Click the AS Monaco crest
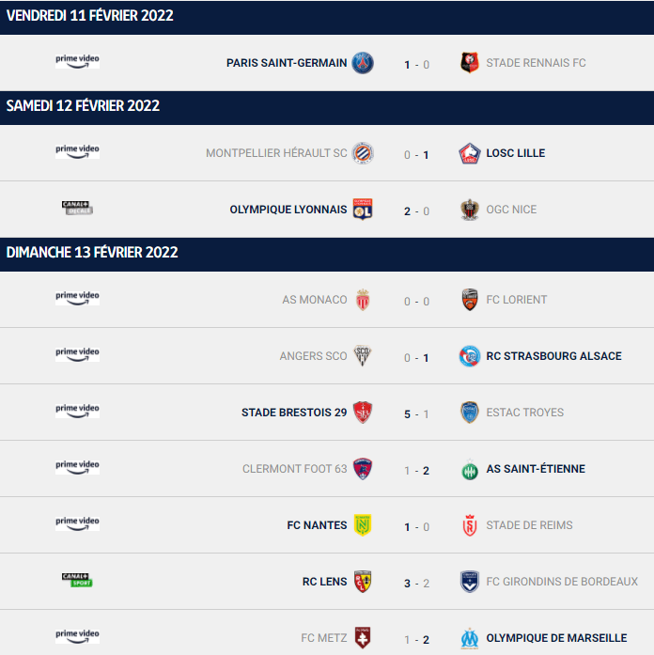The image size is (654, 655). point(363,300)
